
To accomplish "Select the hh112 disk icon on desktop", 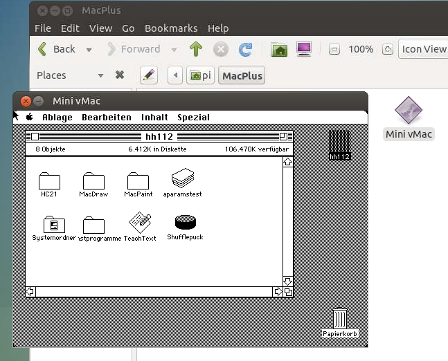I will pyautogui.click(x=339, y=145).
